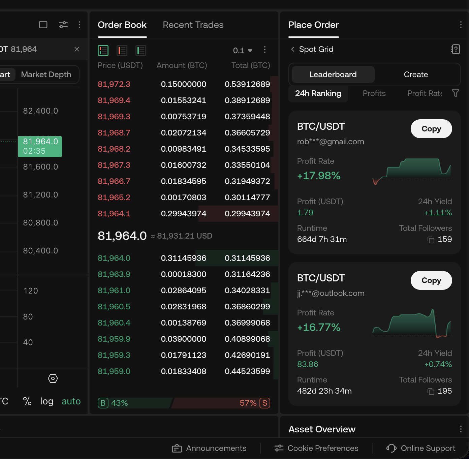Click the buy/sell ratio progress bar
The image size is (469, 459).
[x=184, y=403]
